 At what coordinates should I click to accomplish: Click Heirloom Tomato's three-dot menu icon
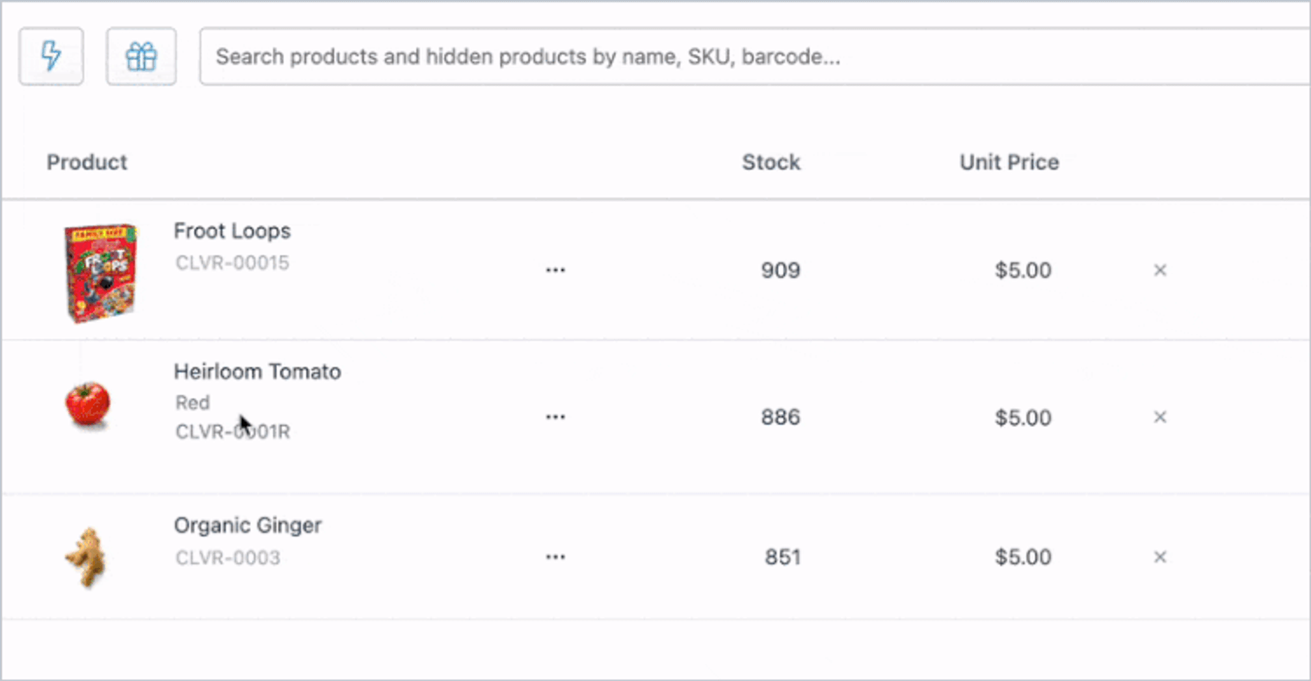[555, 417]
